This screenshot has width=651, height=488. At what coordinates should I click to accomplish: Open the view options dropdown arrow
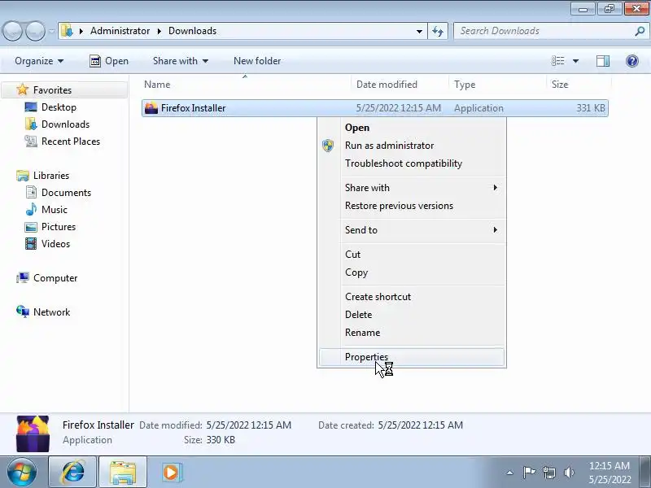[x=576, y=61]
